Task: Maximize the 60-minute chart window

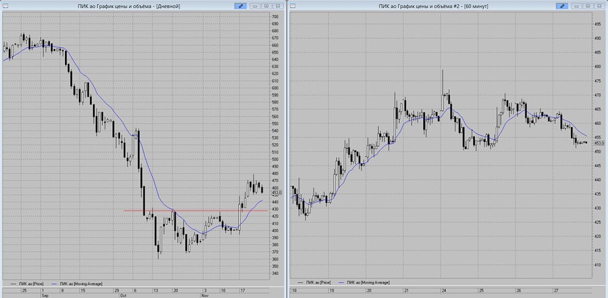Action: tap(588, 6)
